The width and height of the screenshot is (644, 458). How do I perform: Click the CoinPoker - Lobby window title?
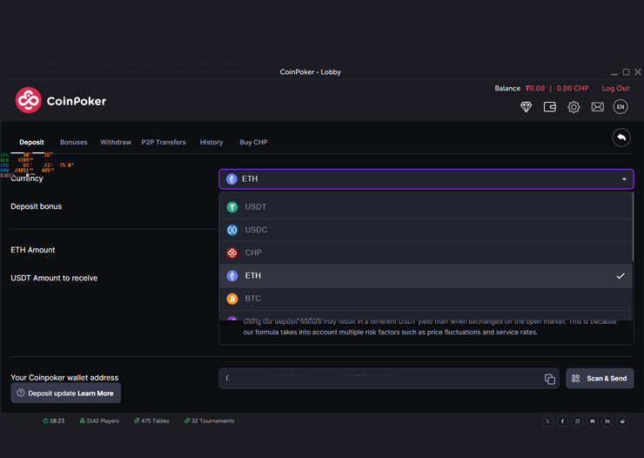(310, 72)
